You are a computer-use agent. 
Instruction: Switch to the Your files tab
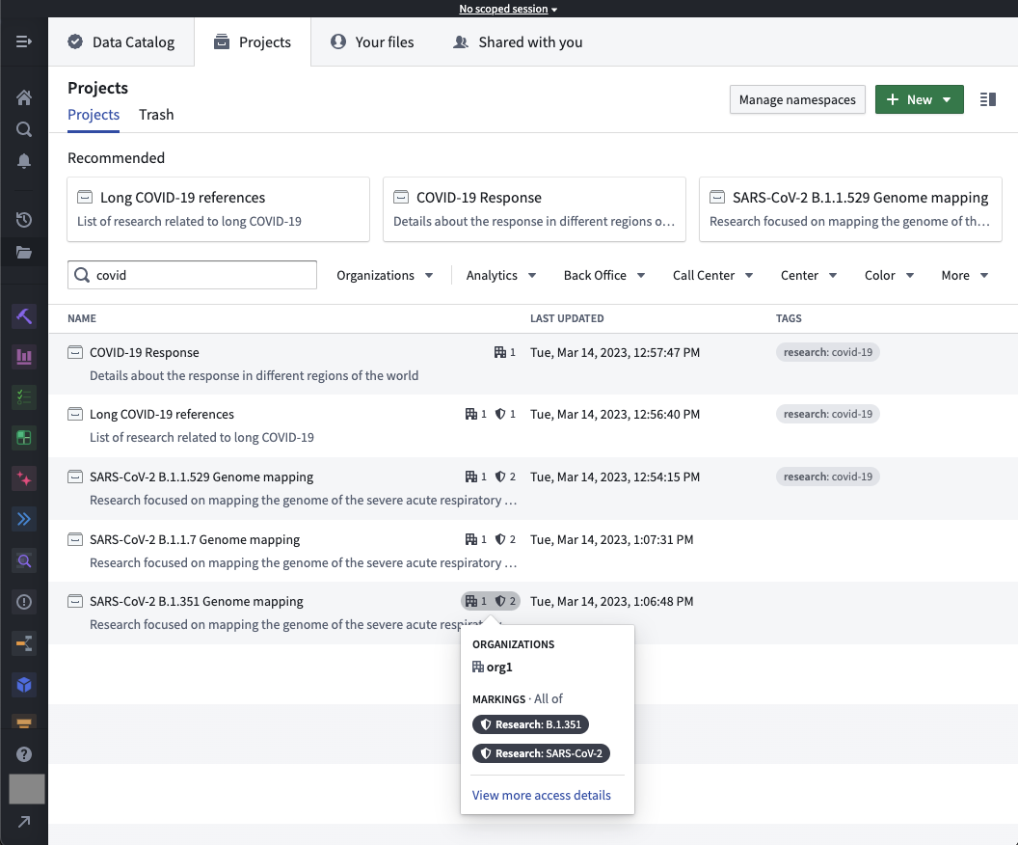[372, 42]
